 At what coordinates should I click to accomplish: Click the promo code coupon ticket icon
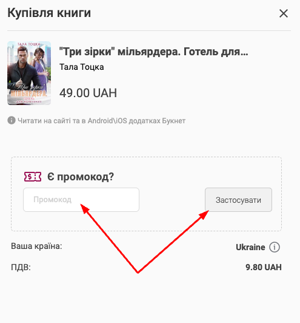33,177
